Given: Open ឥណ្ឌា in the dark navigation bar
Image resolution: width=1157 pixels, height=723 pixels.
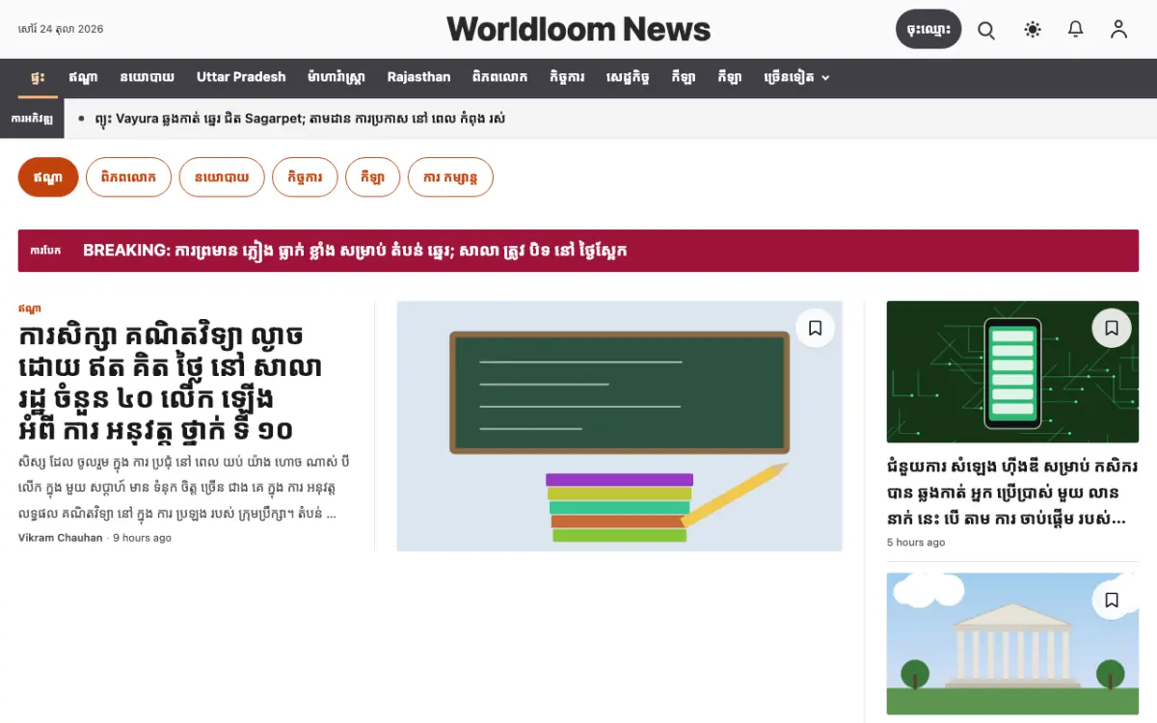Looking at the screenshot, I should (x=82, y=77).
